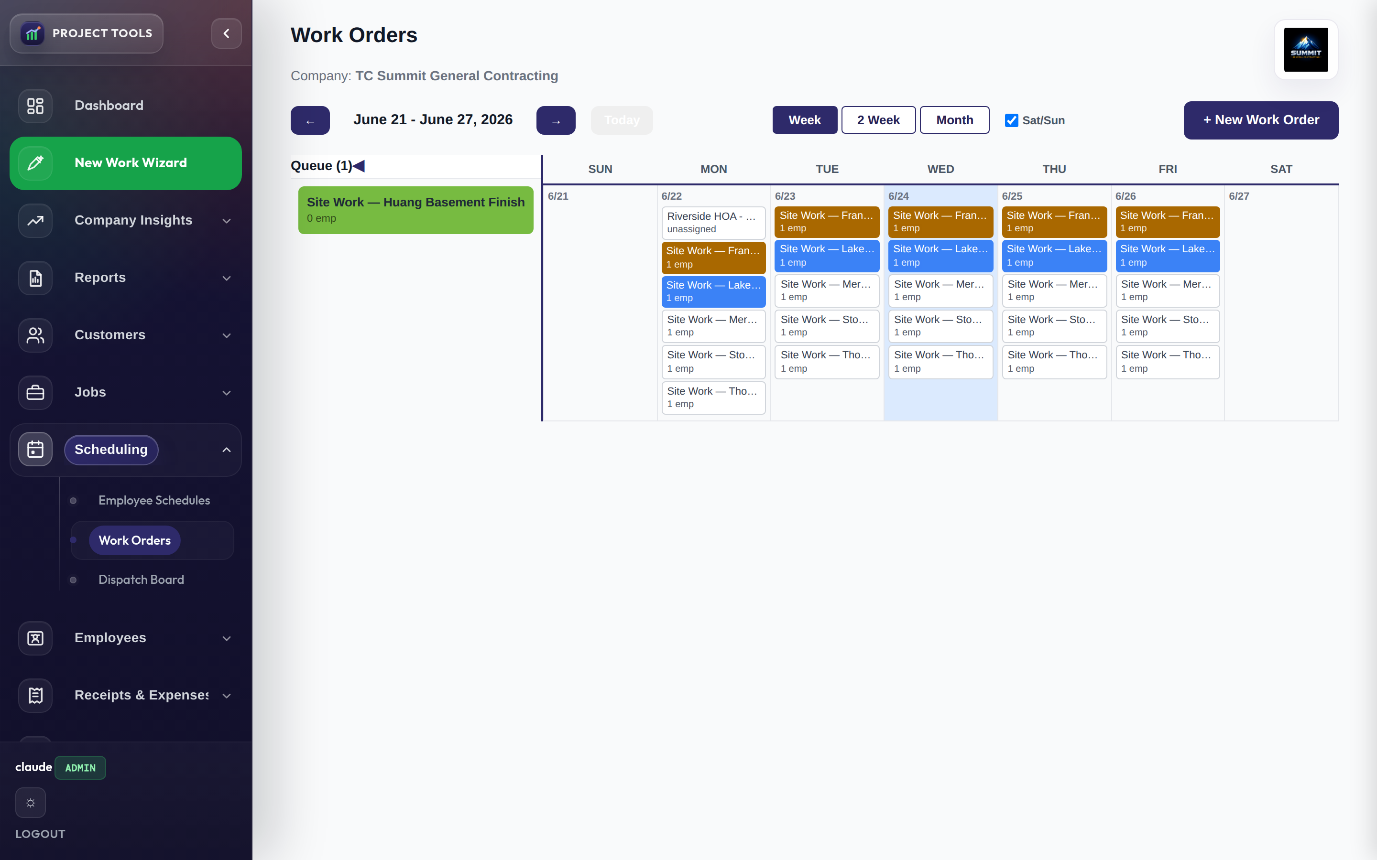Open the Dashboard menu item
The width and height of the screenshot is (1377, 860).
point(126,106)
